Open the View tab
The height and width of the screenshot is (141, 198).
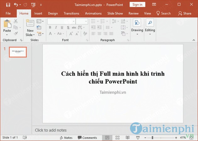pos(147,13)
